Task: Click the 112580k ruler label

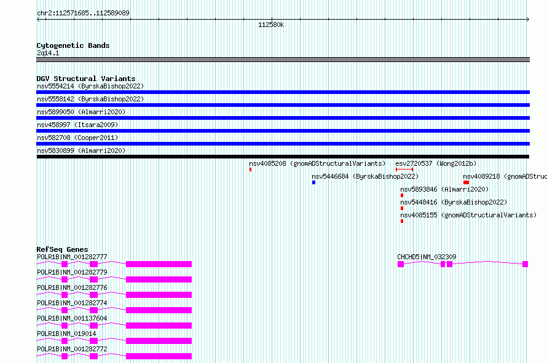Action: pos(271,25)
